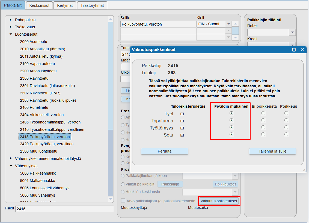The height and width of the screenshot is (223, 309).
Task: Set Poikkeus for Työttömyys
Action: (x=286, y=127)
